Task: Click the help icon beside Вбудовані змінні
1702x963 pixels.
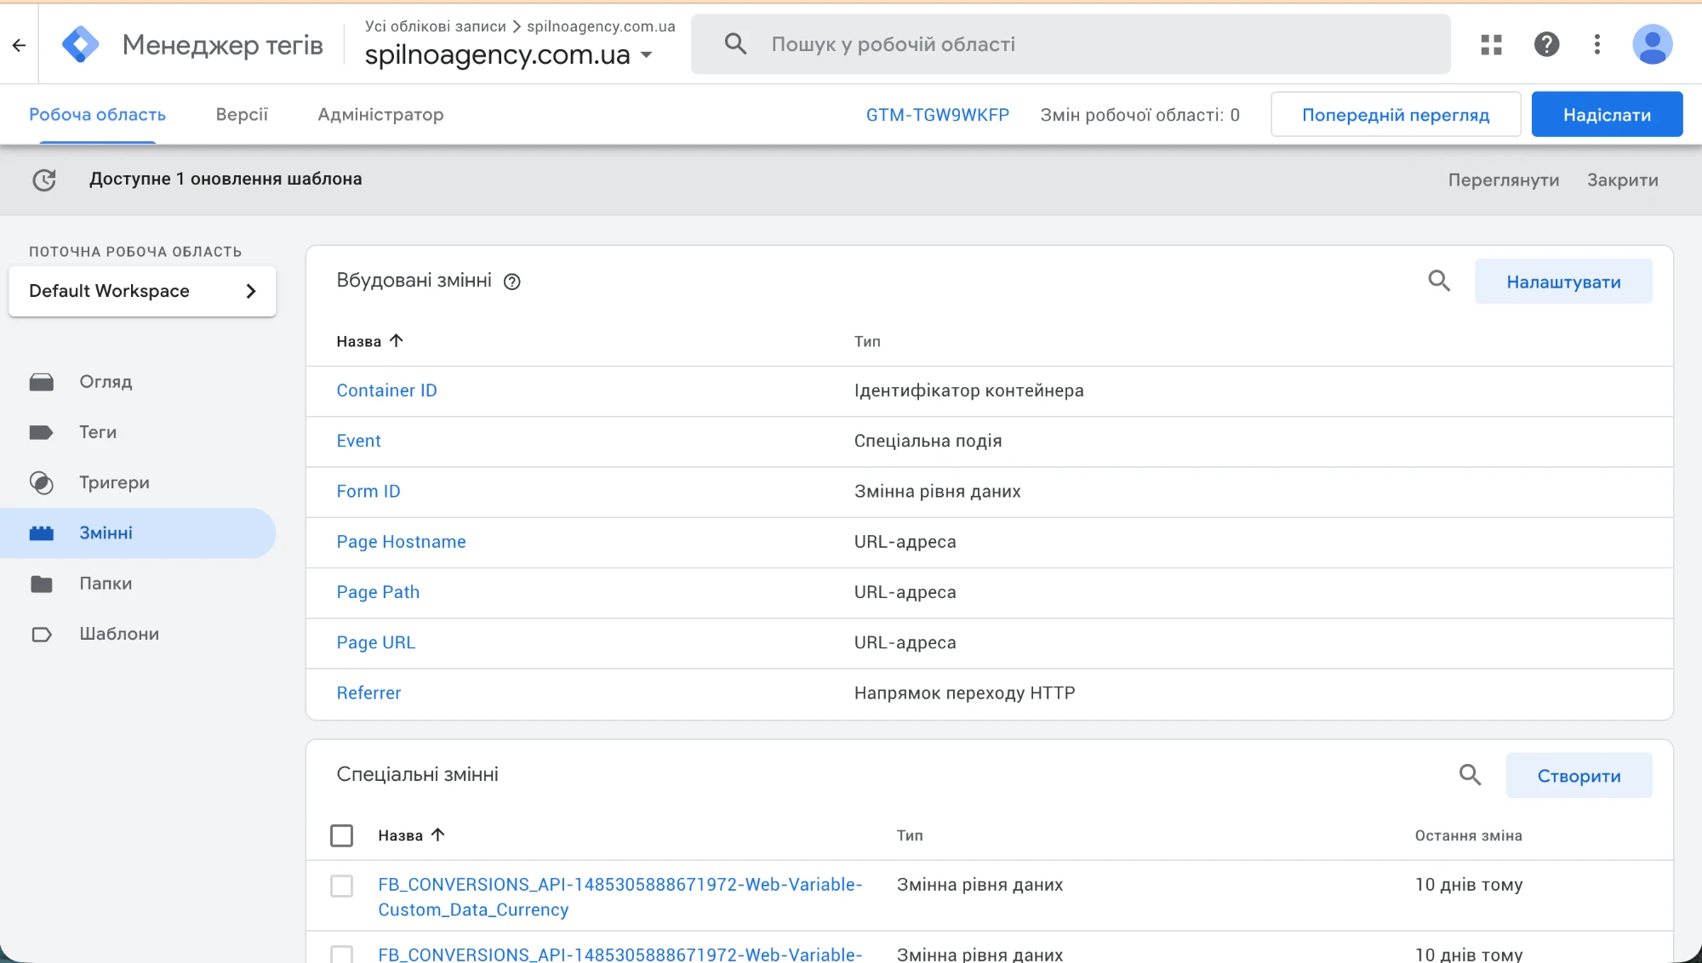Action: tap(511, 282)
